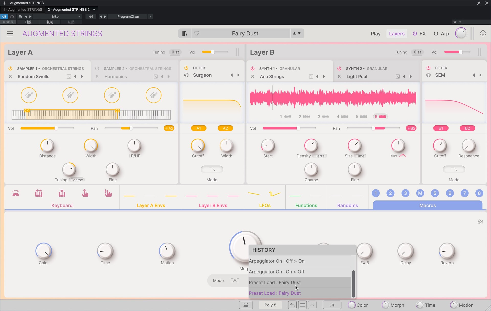The width and height of the screenshot is (491, 311).
Task: Click Layer A filter Mode shape button
Action: pyautogui.click(x=212, y=169)
